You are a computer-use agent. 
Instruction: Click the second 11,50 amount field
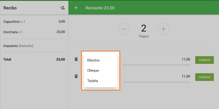point(157,77)
